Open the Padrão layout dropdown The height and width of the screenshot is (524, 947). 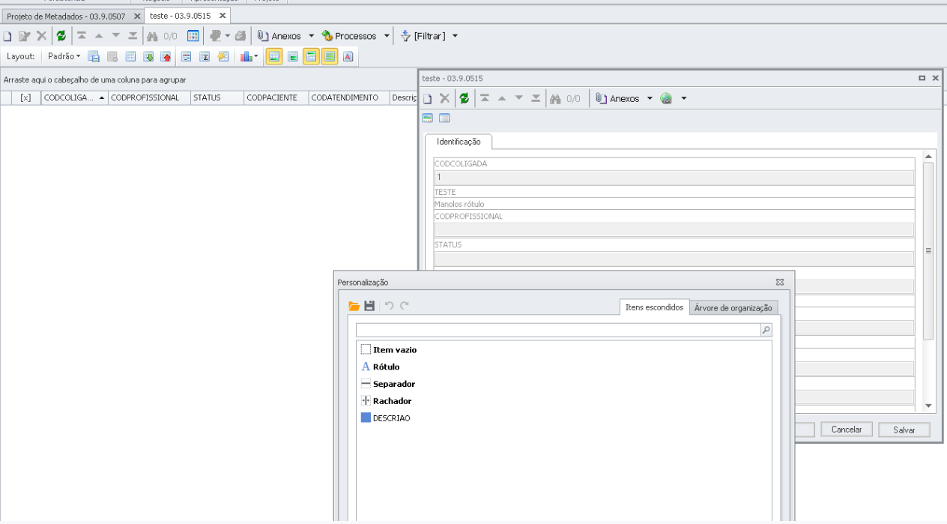coord(64,56)
